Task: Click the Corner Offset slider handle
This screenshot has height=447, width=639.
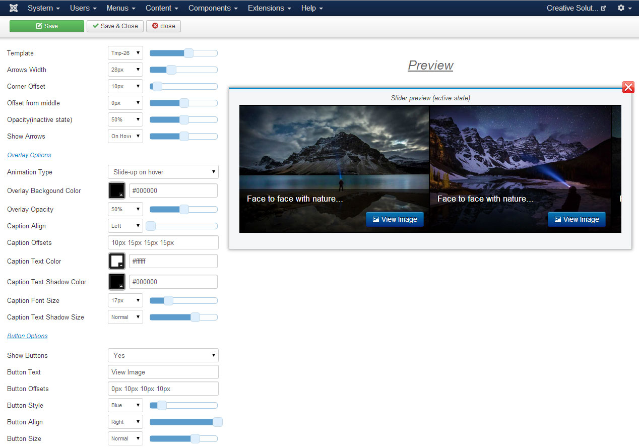Action: (x=157, y=86)
